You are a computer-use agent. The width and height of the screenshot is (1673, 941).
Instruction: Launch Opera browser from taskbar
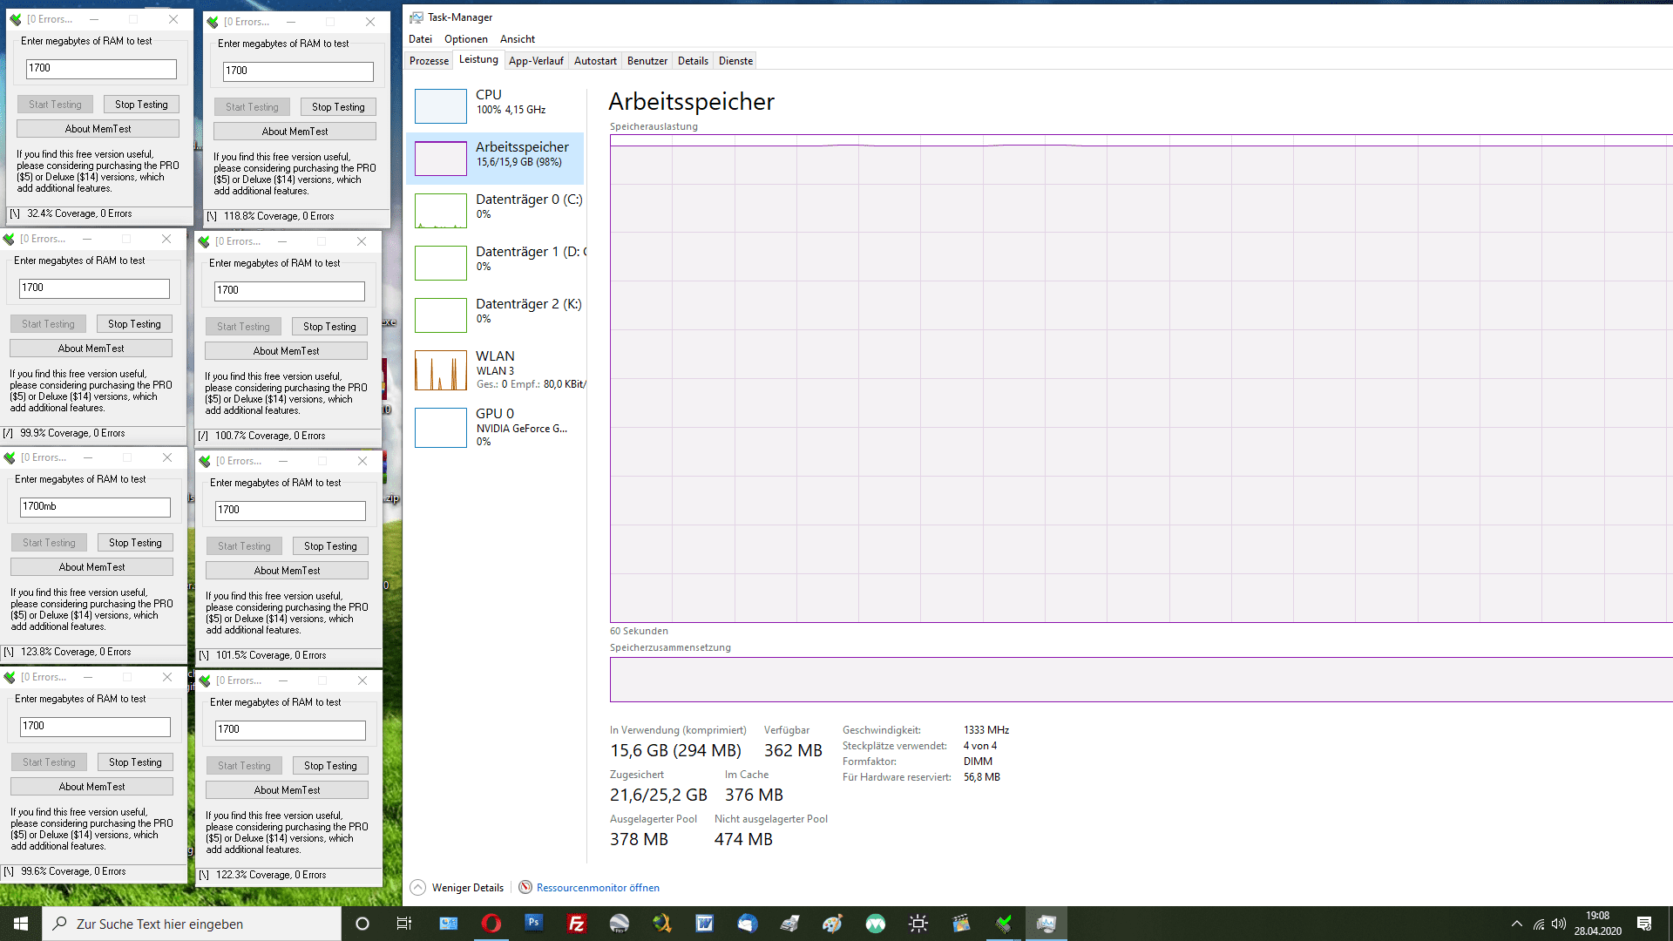[491, 924]
